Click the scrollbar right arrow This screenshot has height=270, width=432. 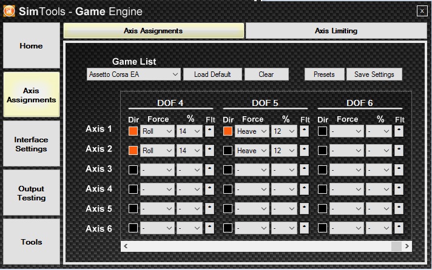point(407,246)
